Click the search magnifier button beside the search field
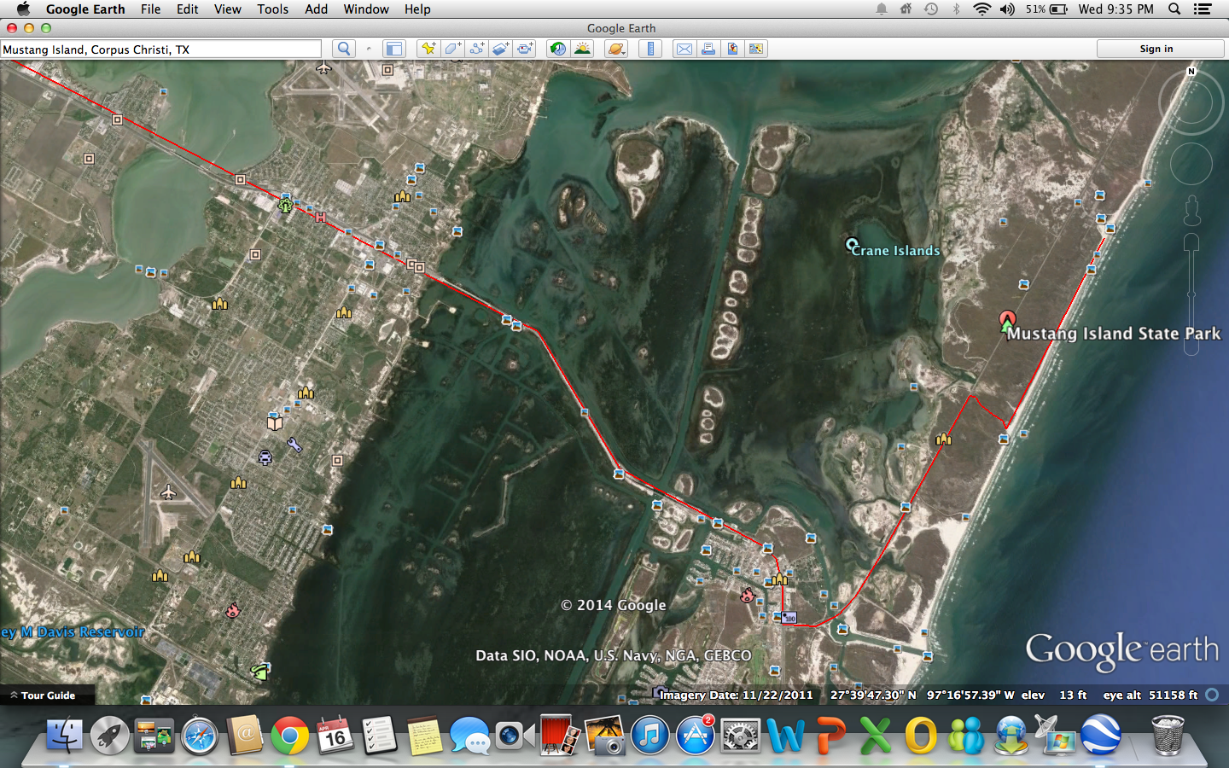1229x768 pixels. [x=344, y=49]
